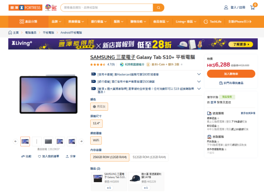Open the login / register link
This screenshot has width=264, height=194.
(x=238, y=7)
